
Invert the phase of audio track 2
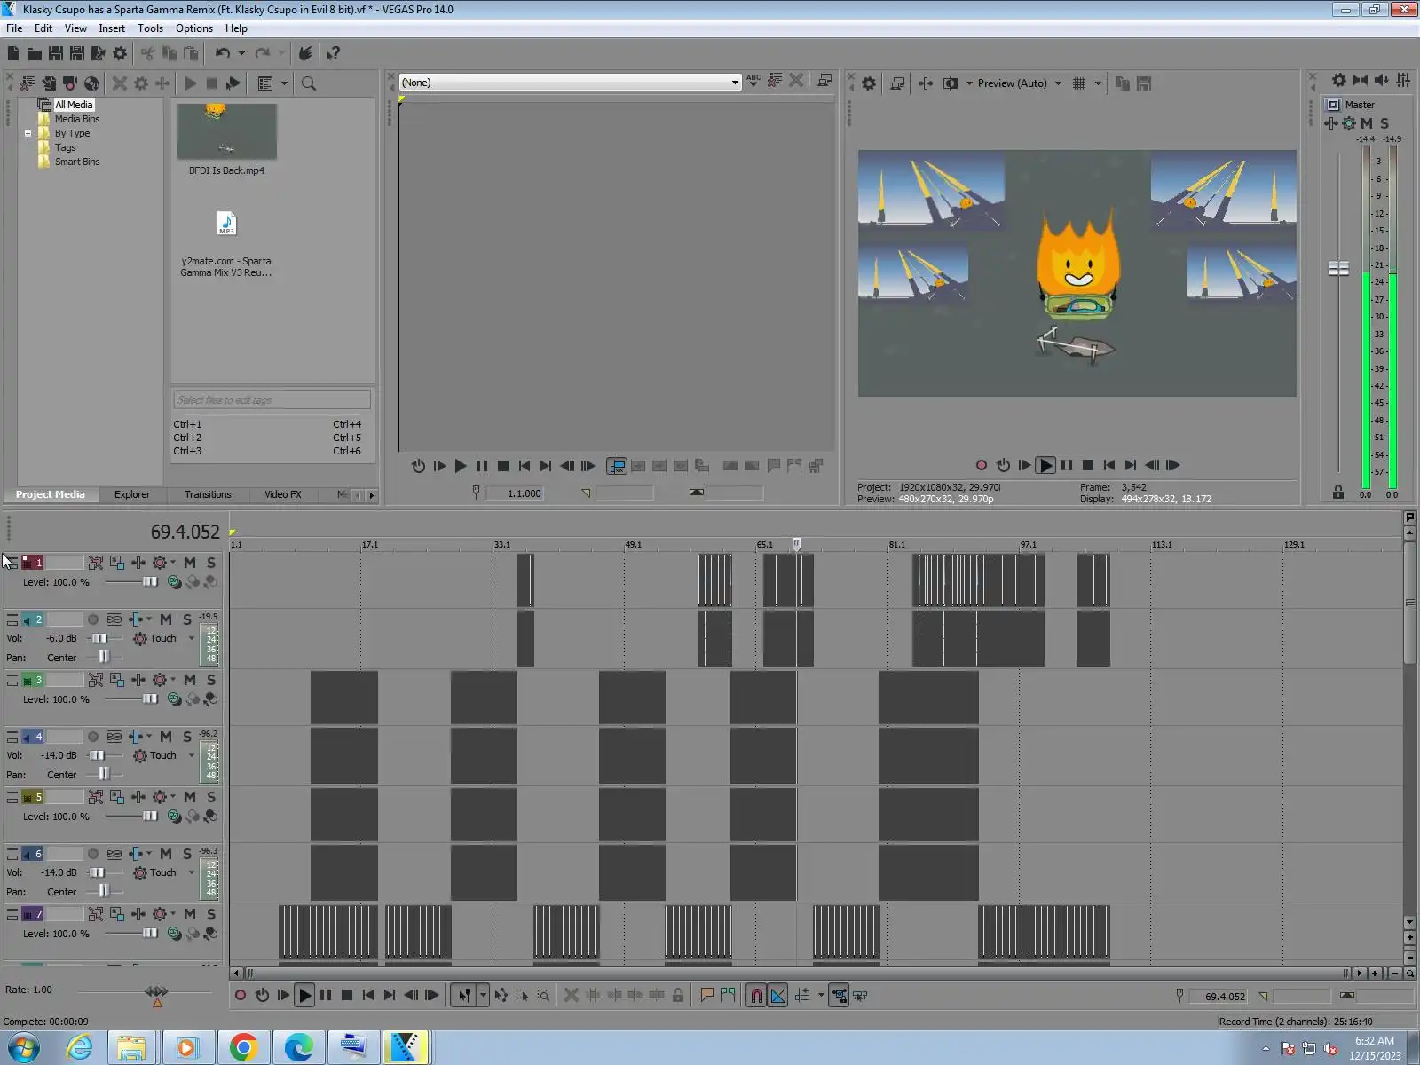tap(114, 619)
